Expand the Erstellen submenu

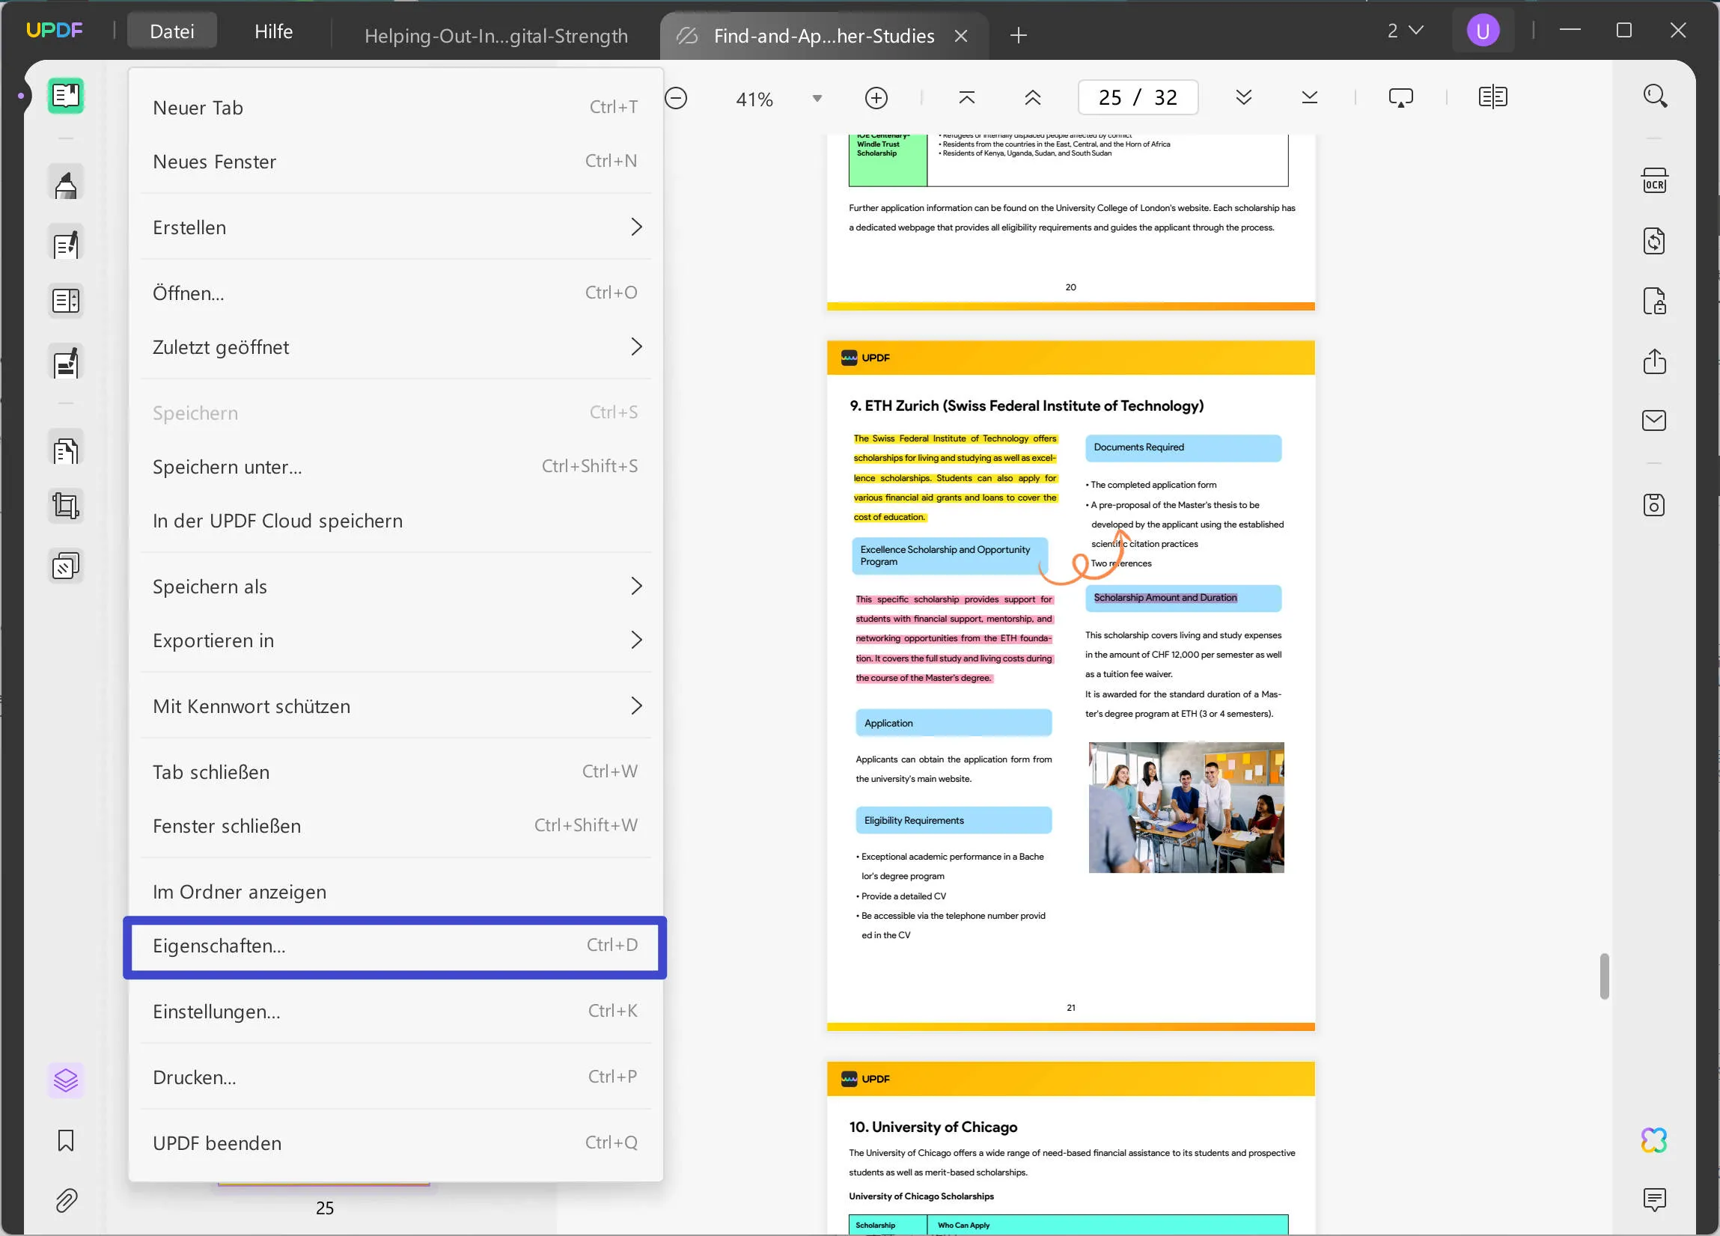click(x=394, y=227)
